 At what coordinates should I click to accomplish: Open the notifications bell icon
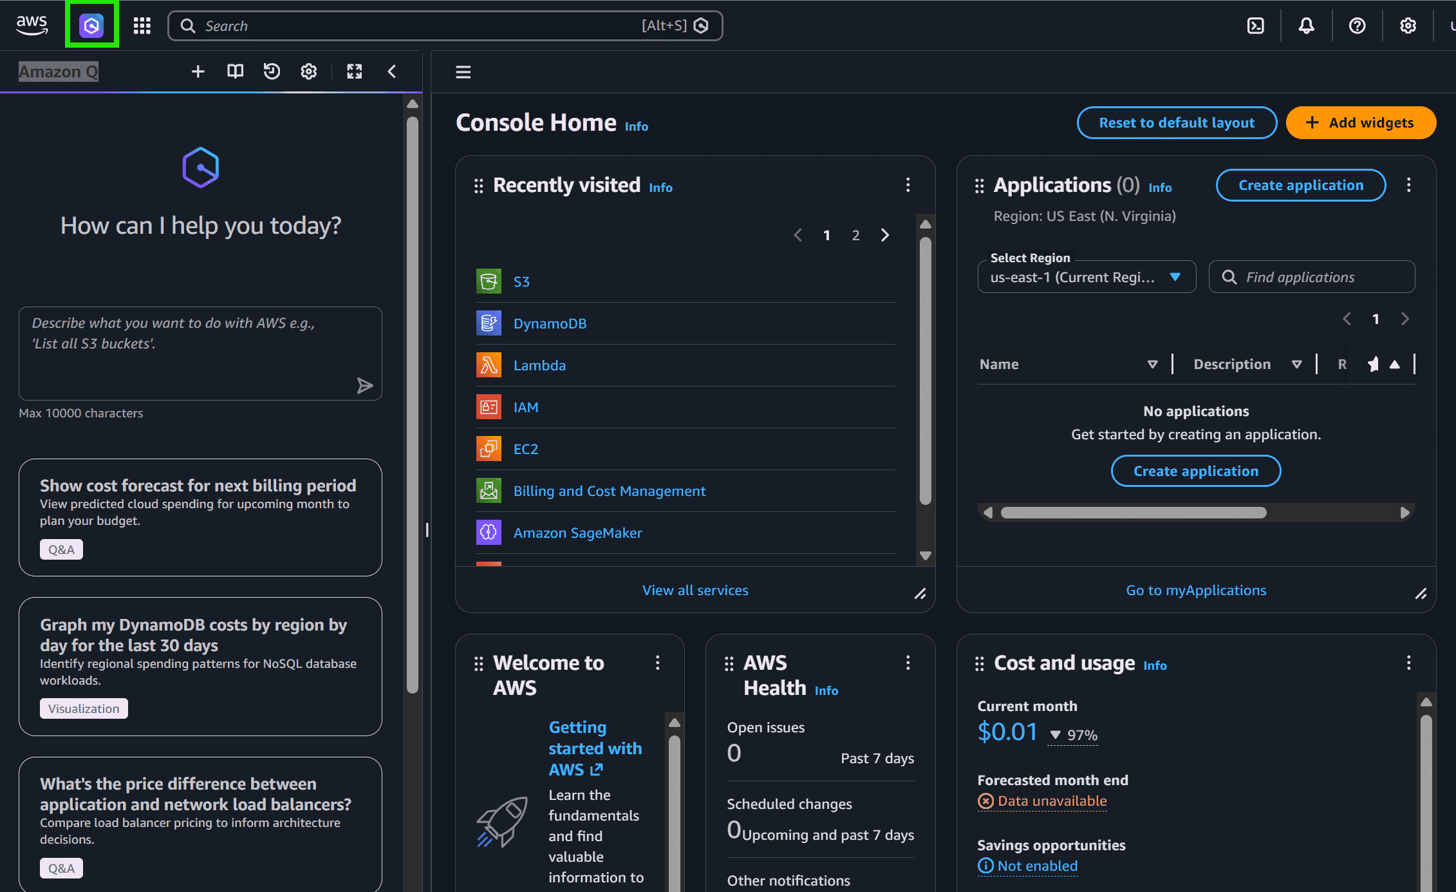(x=1306, y=25)
